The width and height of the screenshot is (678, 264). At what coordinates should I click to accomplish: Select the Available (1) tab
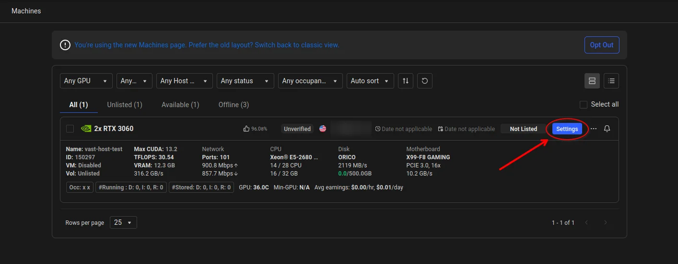(x=180, y=104)
